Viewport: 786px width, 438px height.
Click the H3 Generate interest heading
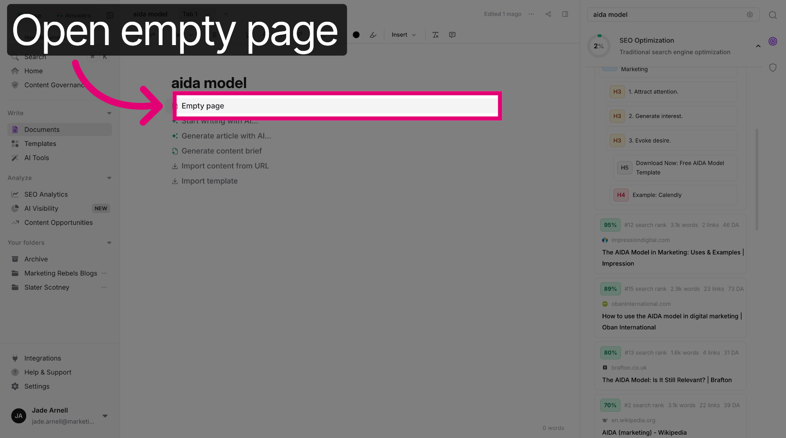[x=671, y=116]
